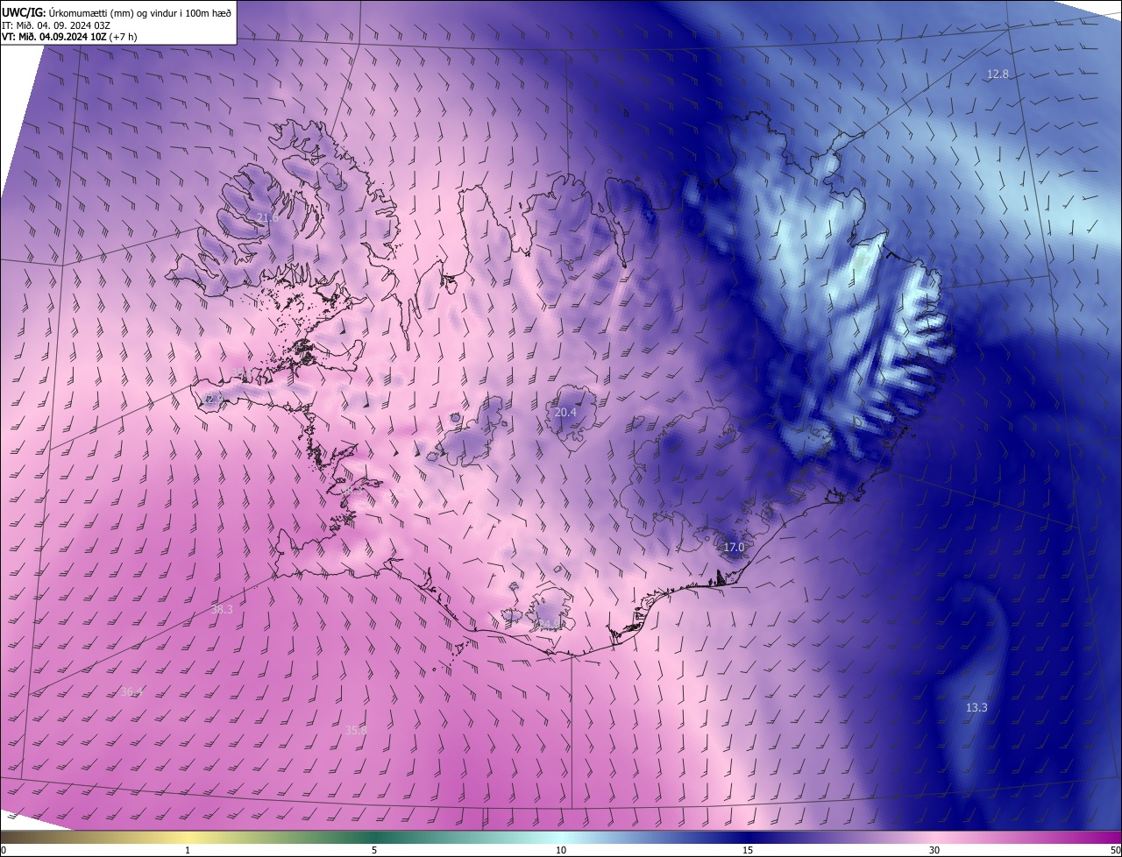This screenshot has width=1122, height=857.
Task: Click the '12.8' value label
Action: [x=998, y=74]
